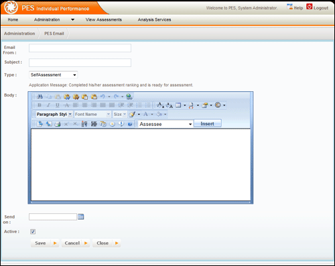The image size is (335, 266).
Task: Click the print icon in editor toolbar
Action: click(58, 124)
